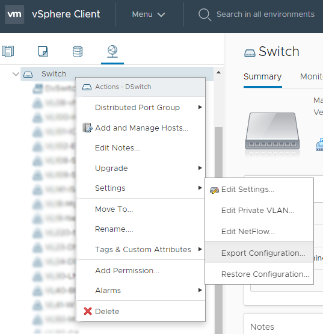Choose Edit Settings... in the submenu

pos(259,190)
